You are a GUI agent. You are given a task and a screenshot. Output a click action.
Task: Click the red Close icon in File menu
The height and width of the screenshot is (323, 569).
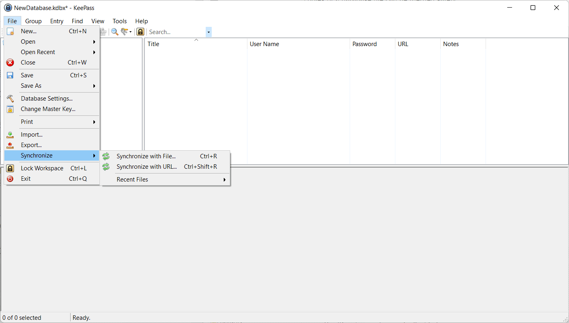click(x=10, y=63)
